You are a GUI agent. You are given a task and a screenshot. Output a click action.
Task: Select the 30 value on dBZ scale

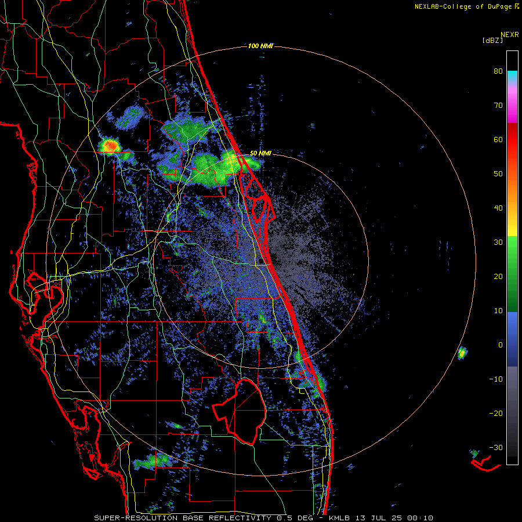[498, 242]
